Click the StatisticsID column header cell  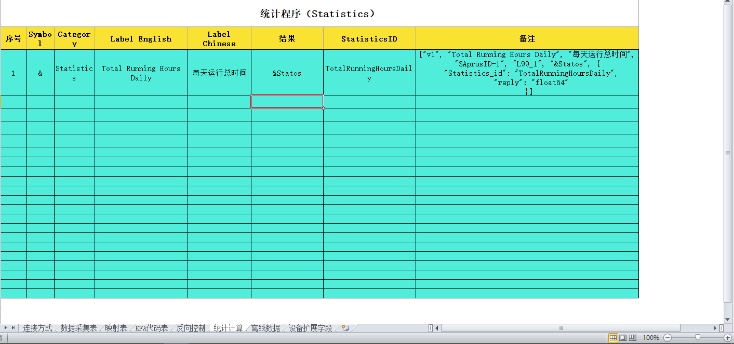pyautogui.click(x=369, y=39)
